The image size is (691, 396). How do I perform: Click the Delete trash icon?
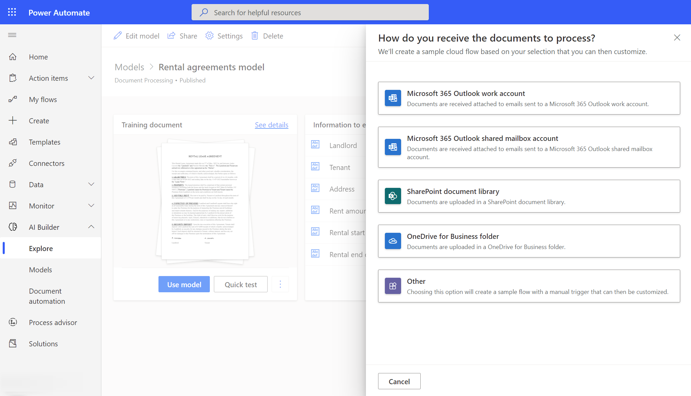pyautogui.click(x=255, y=35)
